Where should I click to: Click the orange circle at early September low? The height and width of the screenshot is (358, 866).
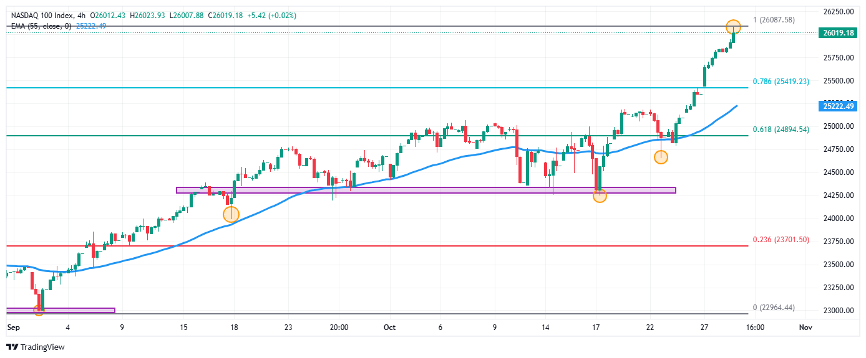pos(39,309)
